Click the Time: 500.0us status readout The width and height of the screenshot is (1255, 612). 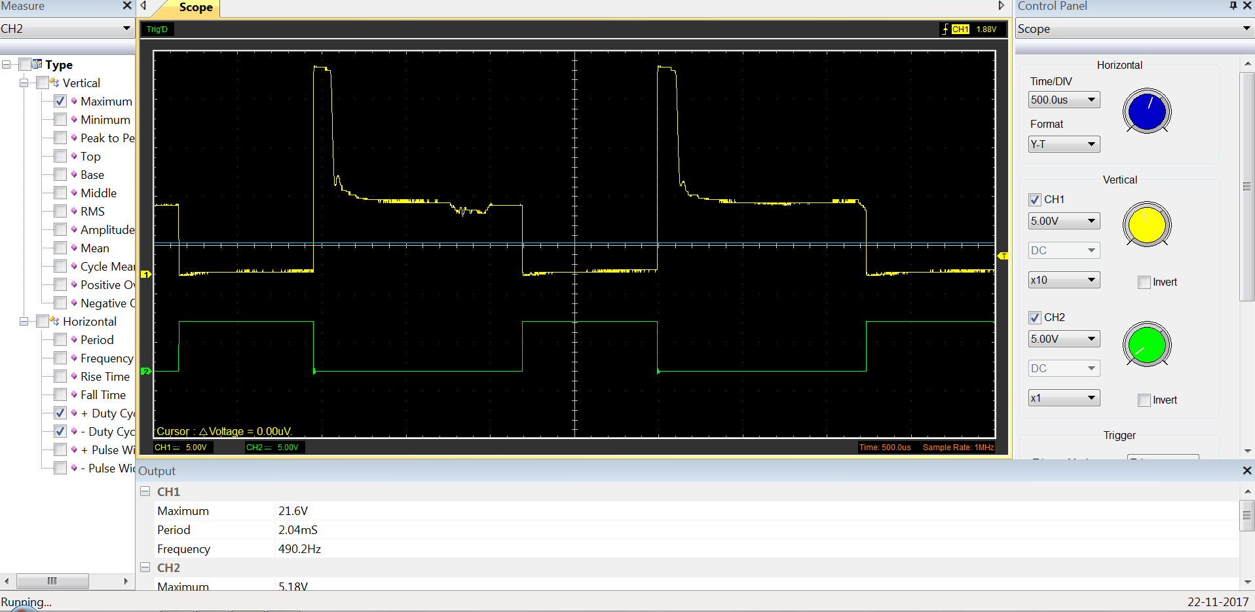click(x=885, y=448)
